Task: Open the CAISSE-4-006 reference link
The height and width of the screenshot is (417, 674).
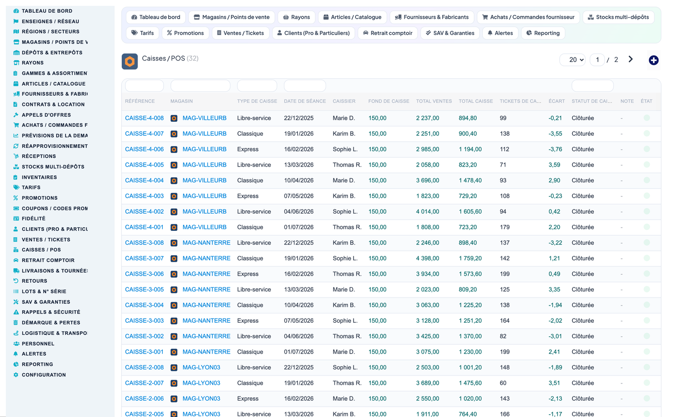Action: click(x=144, y=149)
